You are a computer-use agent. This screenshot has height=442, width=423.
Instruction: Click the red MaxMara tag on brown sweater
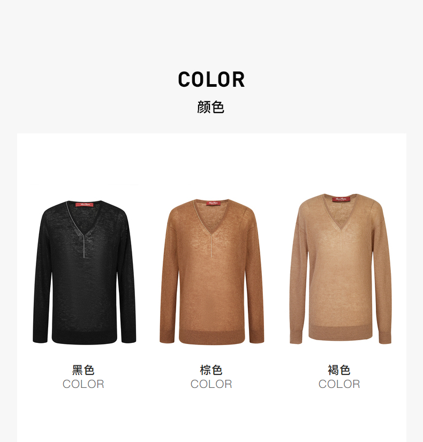[x=213, y=203]
